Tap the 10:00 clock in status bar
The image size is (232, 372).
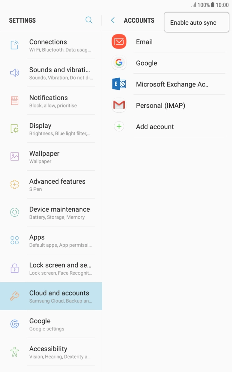tap(222, 5)
